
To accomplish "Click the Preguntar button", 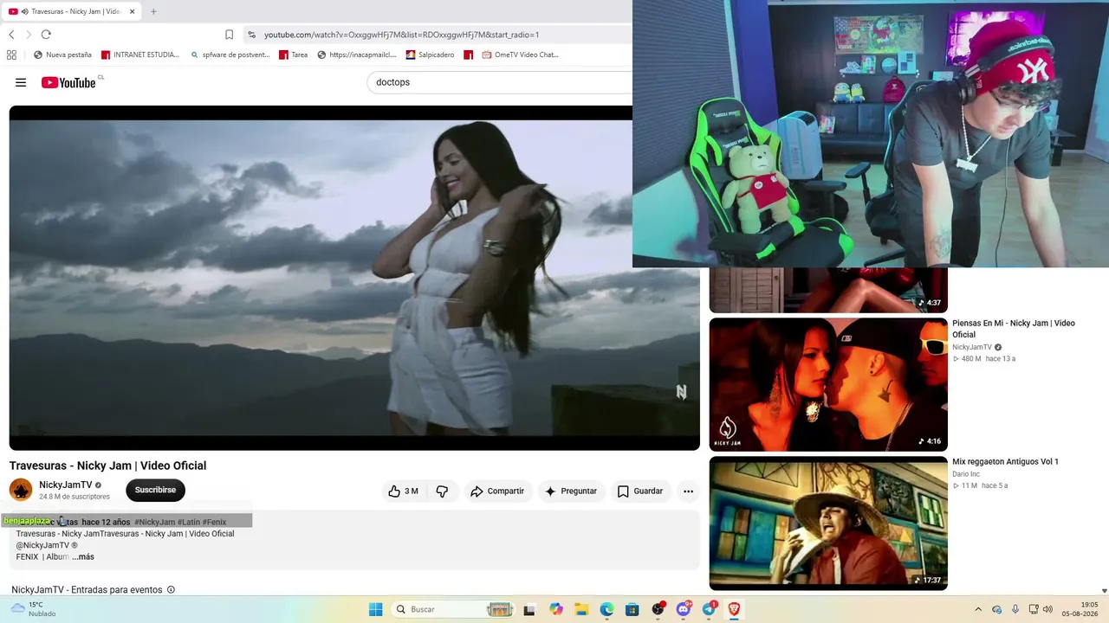I will (x=570, y=491).
